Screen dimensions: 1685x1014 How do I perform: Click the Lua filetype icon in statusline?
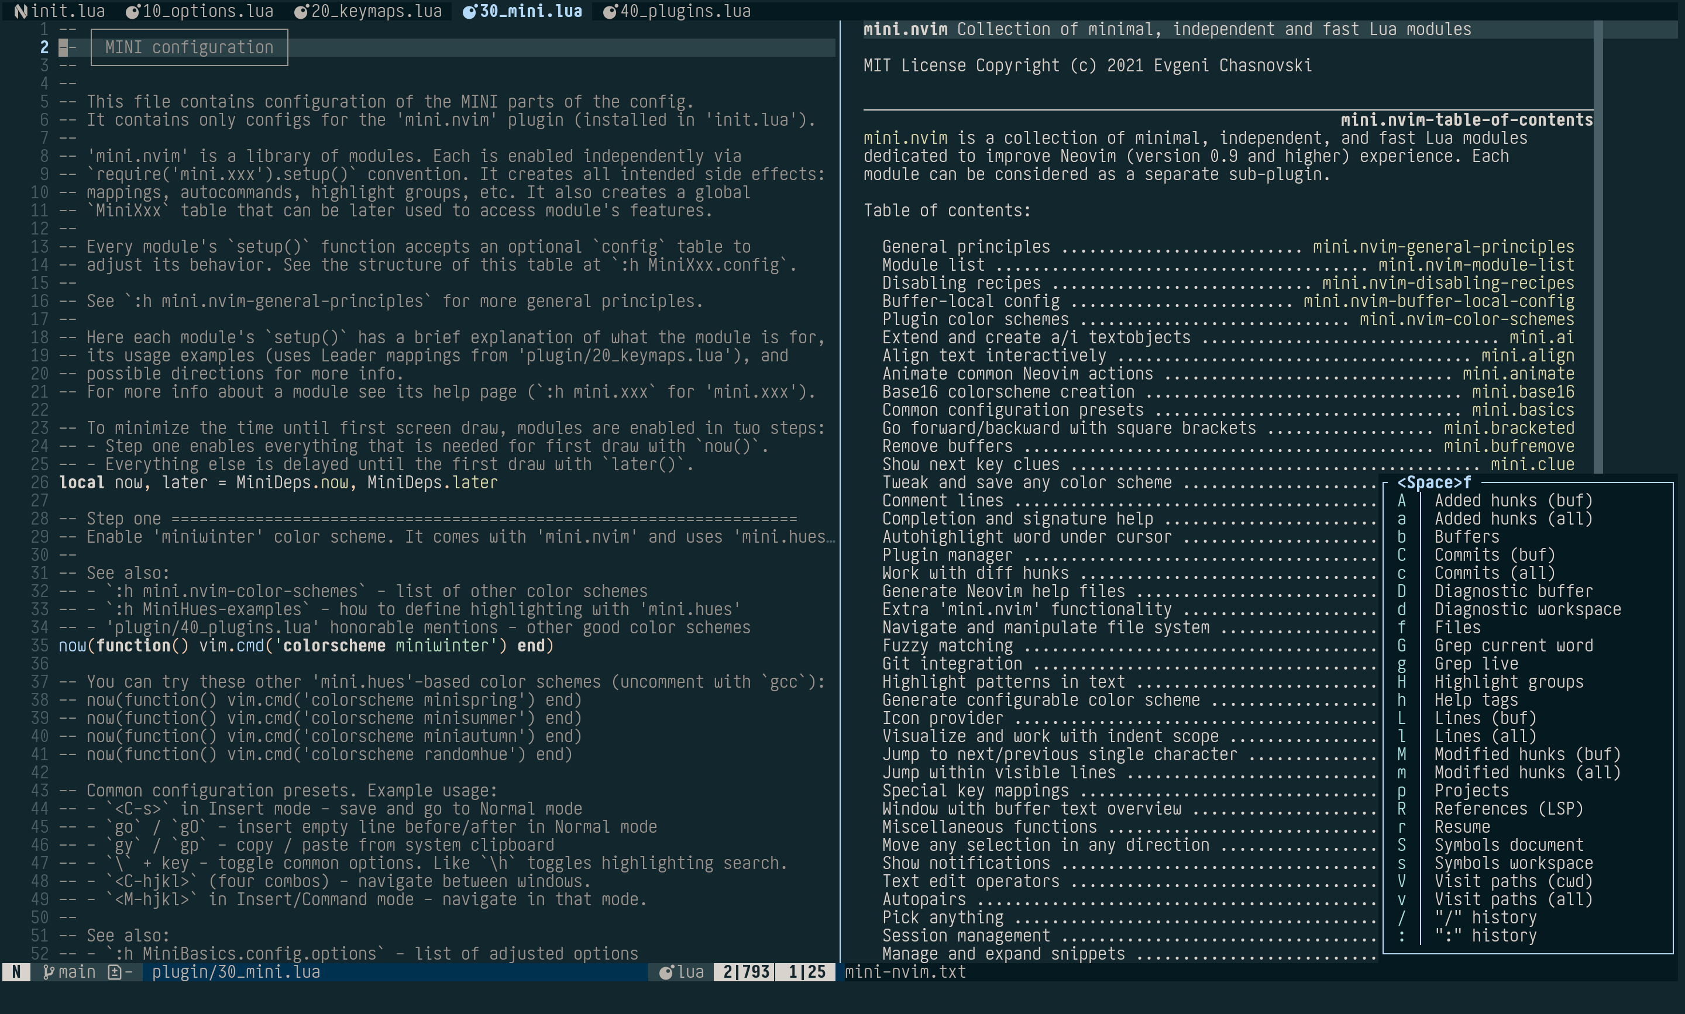[666, 972]
